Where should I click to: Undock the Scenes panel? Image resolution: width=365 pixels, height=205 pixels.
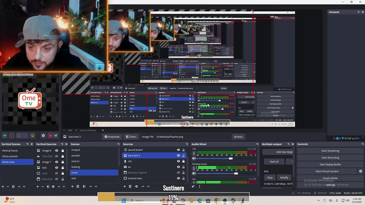point(119,144)
